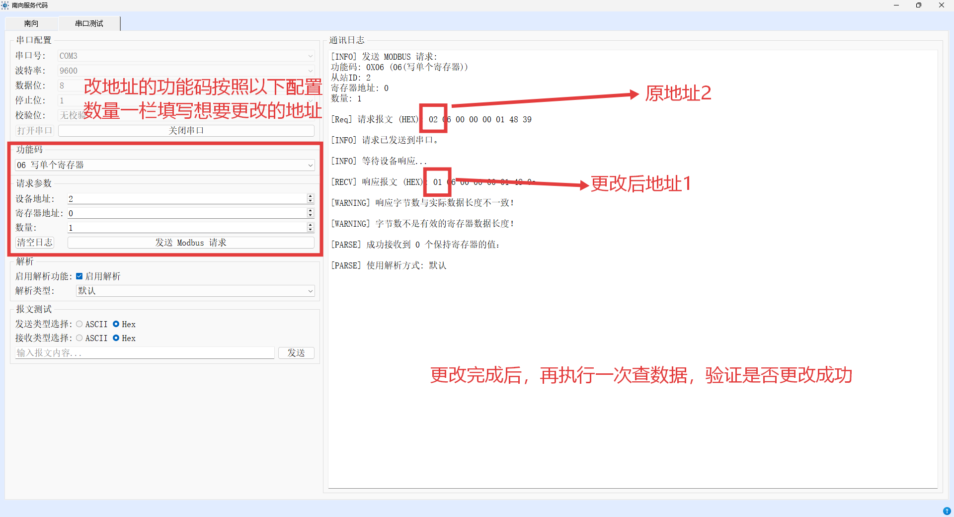
Task: Click the application logo in the title bar
Action: (5, 5)
